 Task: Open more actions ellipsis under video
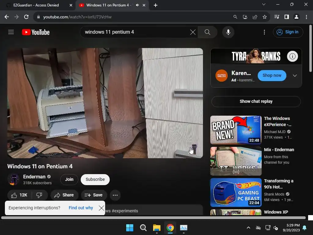coord(115,195)
